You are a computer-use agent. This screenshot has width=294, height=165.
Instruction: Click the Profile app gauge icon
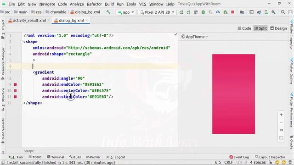click(x=218, y=12)
